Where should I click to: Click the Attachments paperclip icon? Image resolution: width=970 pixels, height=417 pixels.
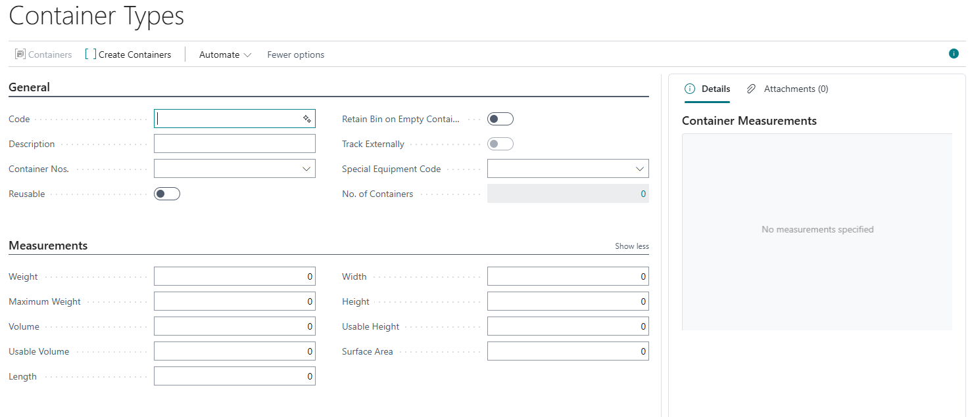pyautogui.click(x=752, y=89)
